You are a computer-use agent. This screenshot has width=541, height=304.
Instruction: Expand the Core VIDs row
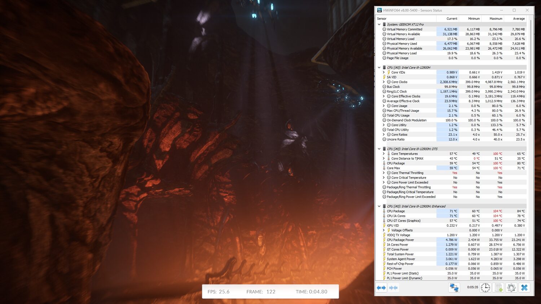pos(384,72)
